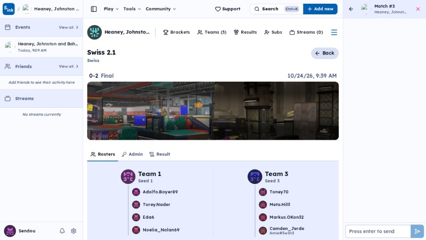
Task: Click Torey.Nader avatar icon
Action: pyautogui.click(x=136, y=204)
